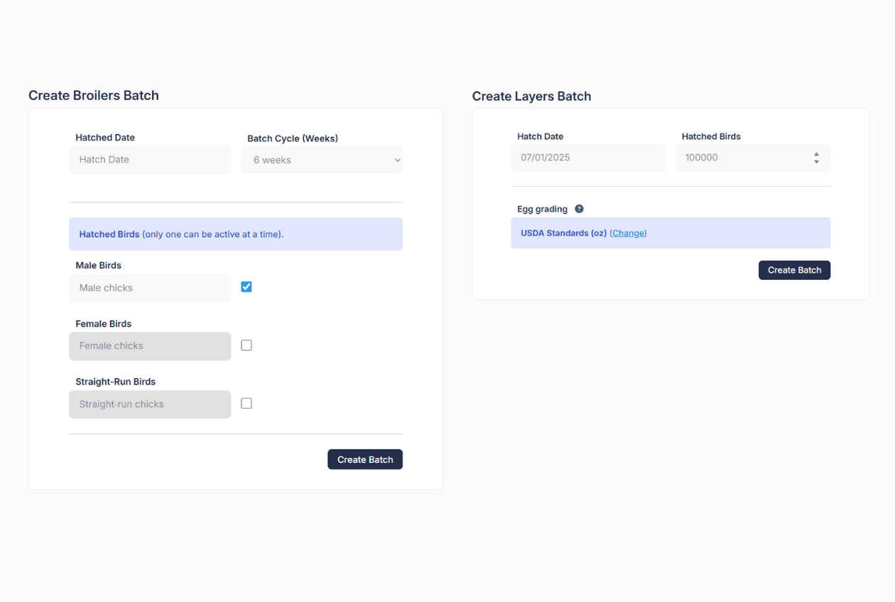Focus the broilers Hatch Date field
The image size is (895, 602).
tap(150, 160)
